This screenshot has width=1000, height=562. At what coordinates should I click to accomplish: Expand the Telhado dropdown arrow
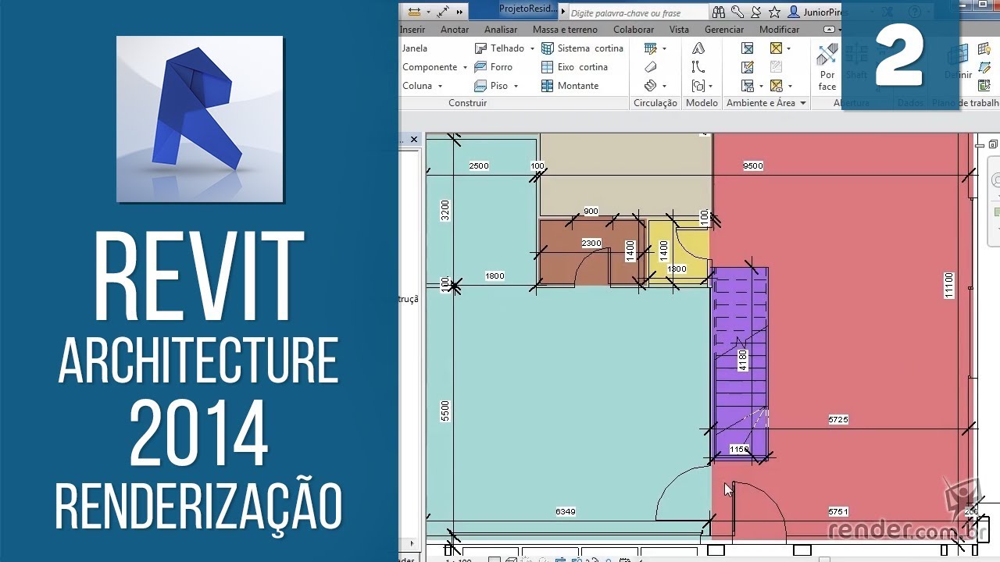tap(532, 48)
